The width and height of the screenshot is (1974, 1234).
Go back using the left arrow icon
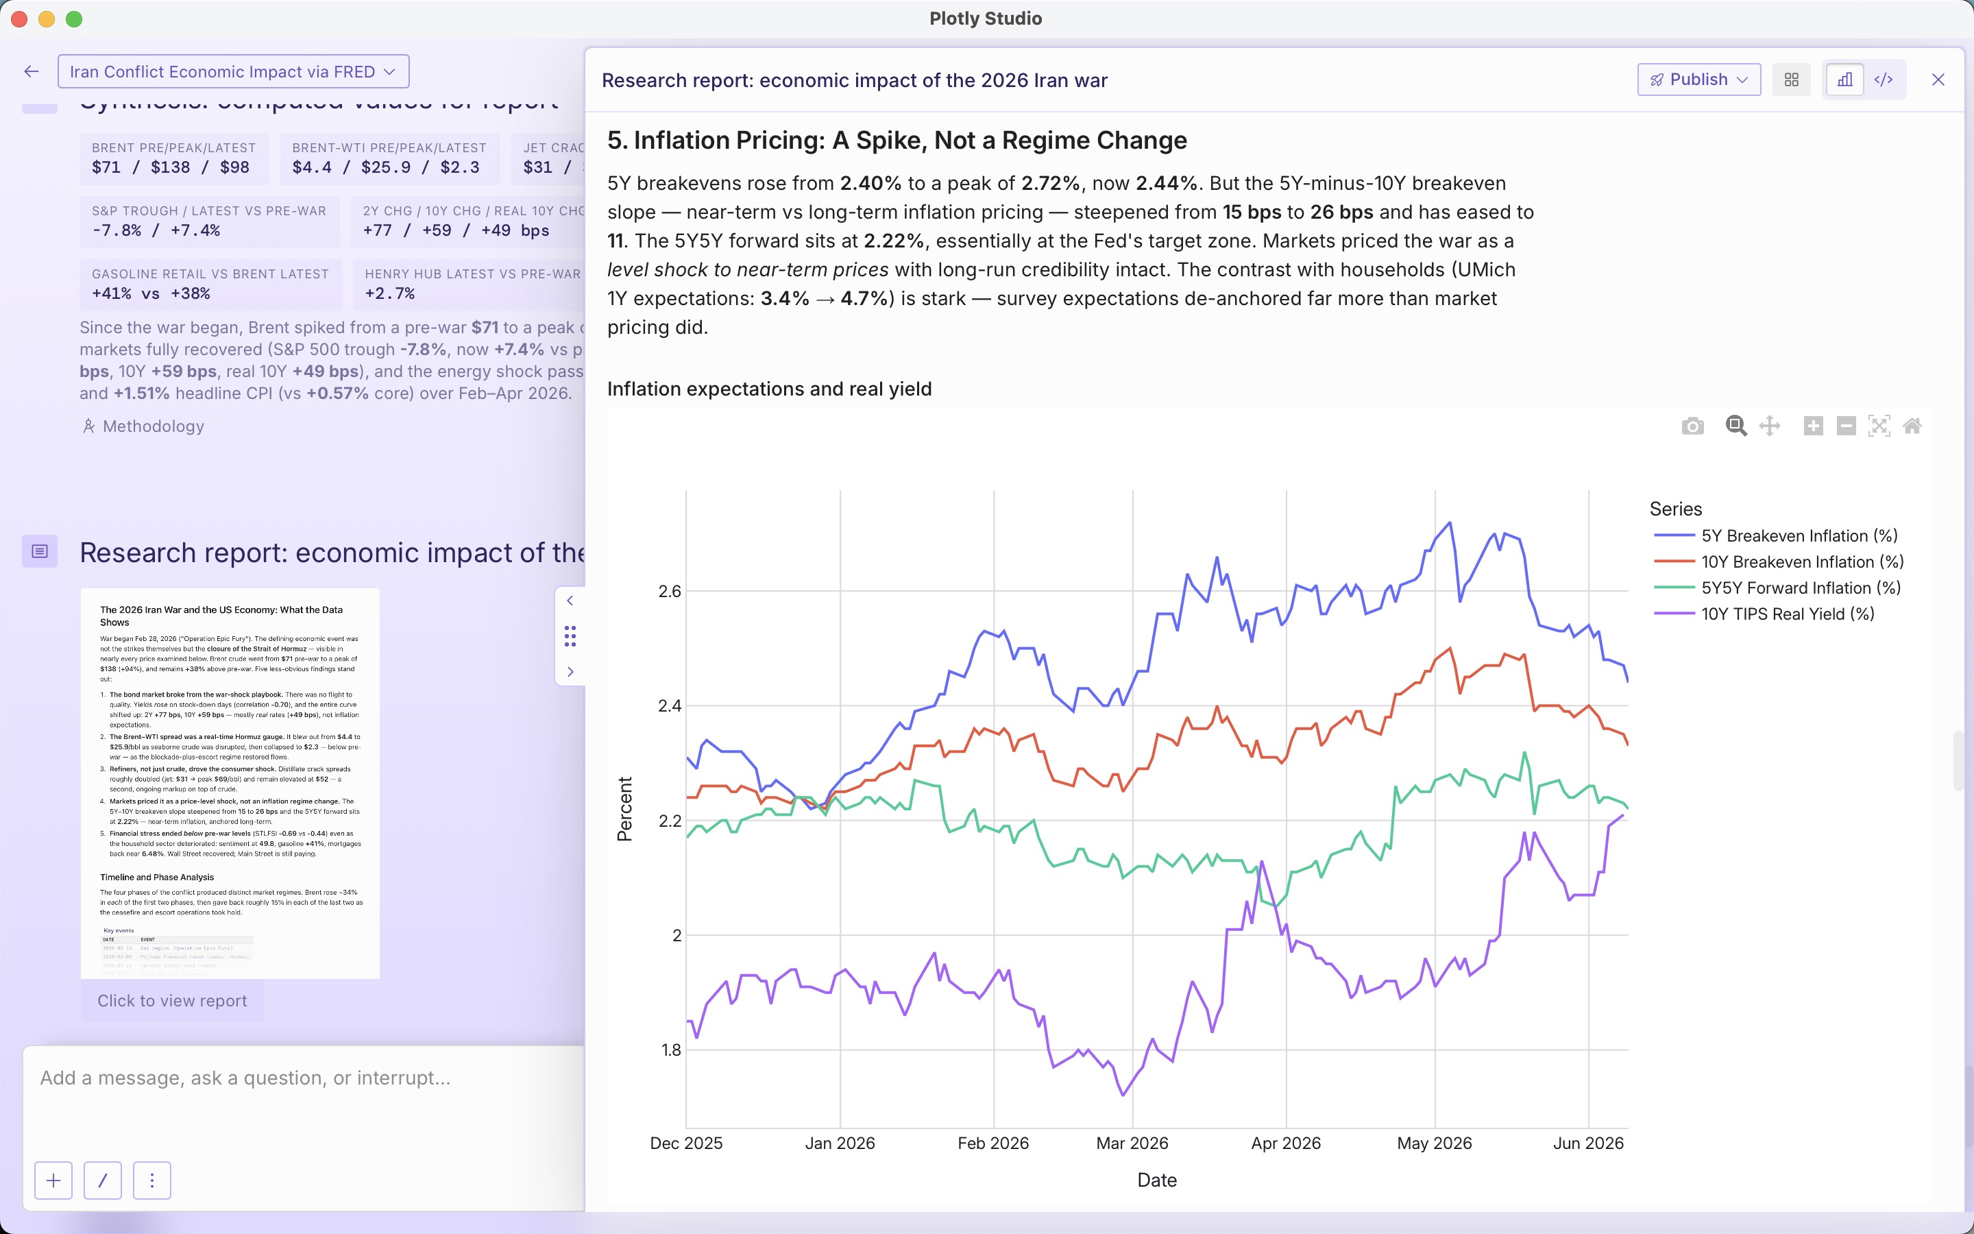pyautogui.click(x=31, y=72)
